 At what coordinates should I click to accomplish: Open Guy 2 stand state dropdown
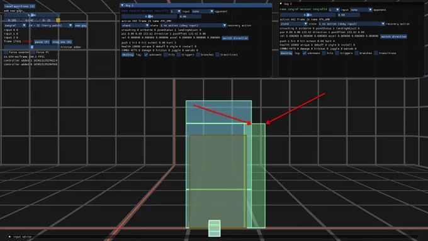click(x=294, y=24)
